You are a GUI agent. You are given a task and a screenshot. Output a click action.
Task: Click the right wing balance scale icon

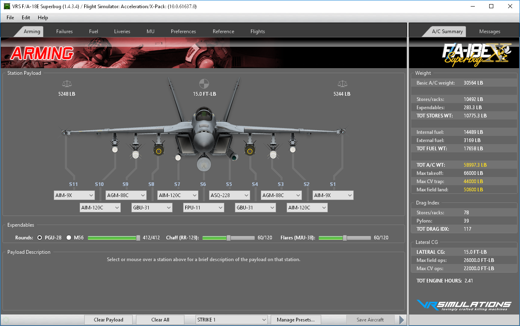342,84
